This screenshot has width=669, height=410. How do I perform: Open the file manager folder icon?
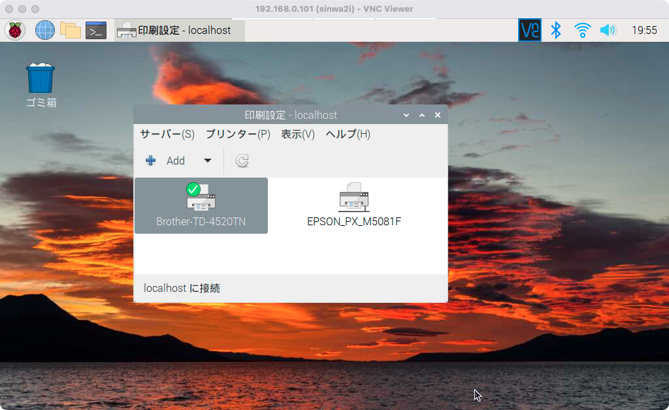70,30
